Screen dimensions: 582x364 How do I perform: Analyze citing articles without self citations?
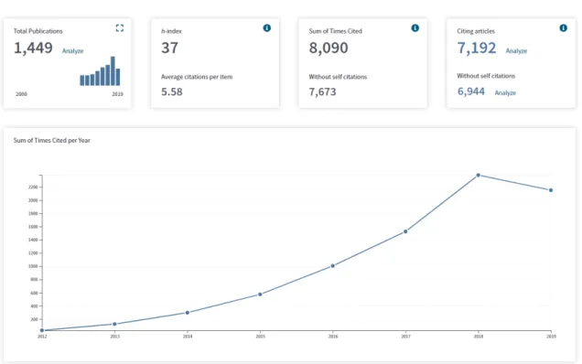coord(505,92)
